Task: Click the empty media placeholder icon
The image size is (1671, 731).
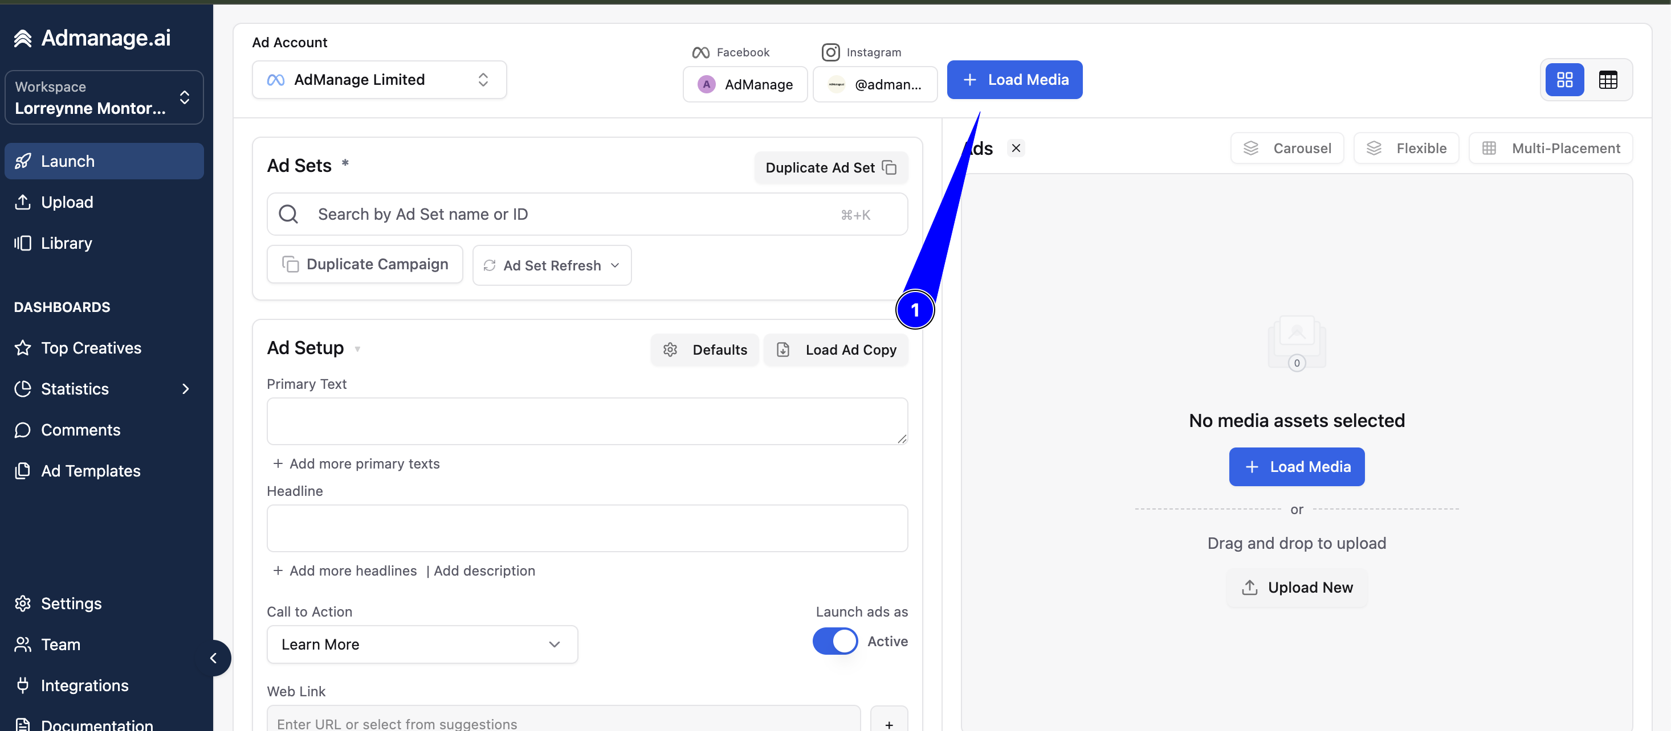Action: 1296,343
